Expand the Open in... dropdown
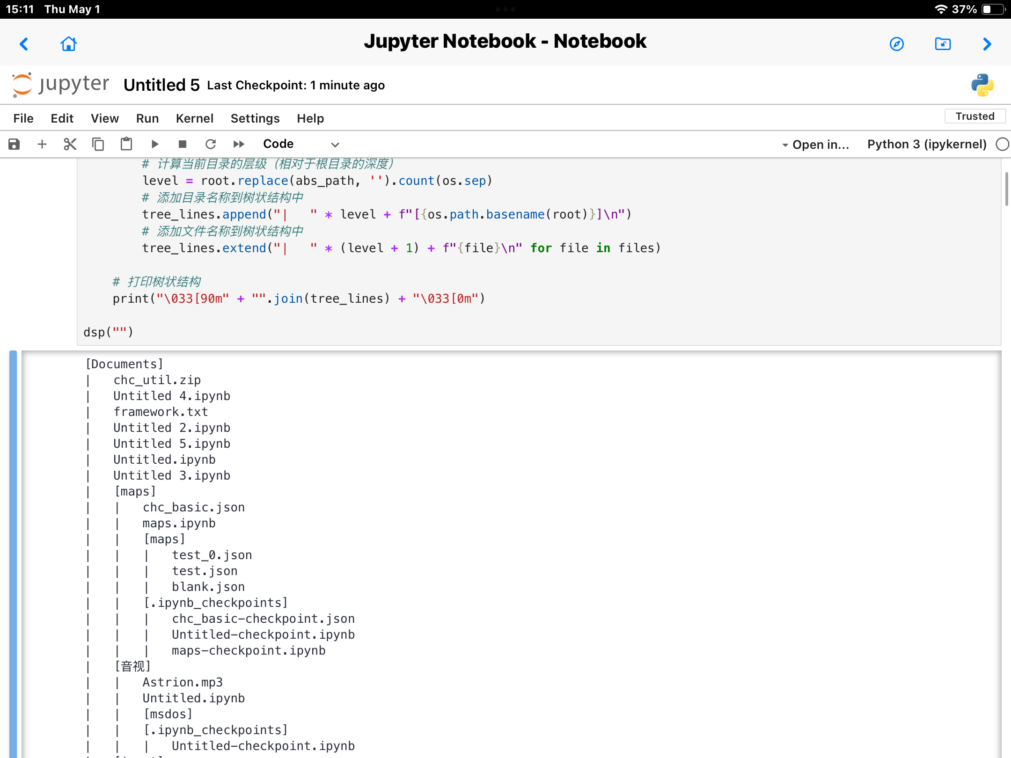 [815, 145]
